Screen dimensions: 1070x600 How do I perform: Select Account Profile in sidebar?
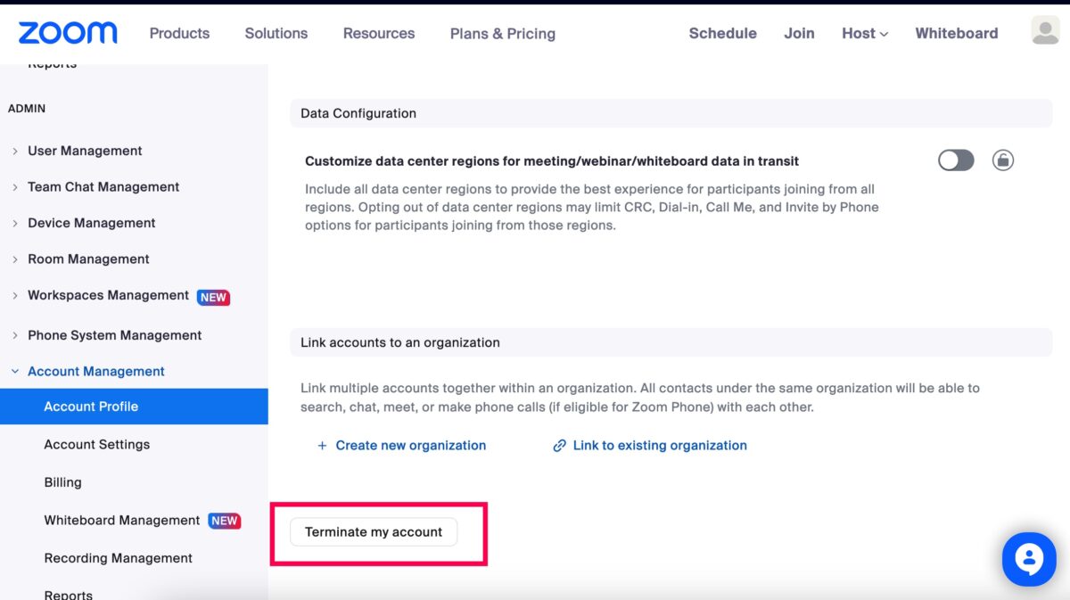point(134,407)
